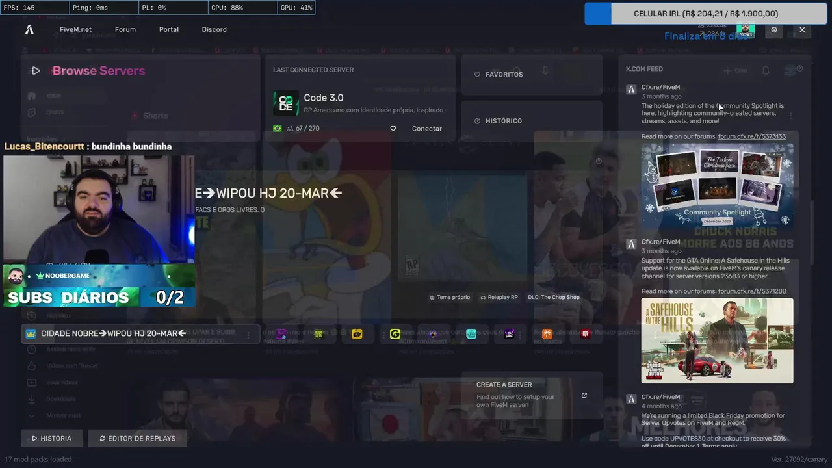The image size is (832, 468).
Task: Open the forum.cfx.re/t/5373133 link
Action: pyautogui.click(x=751, y=136)
